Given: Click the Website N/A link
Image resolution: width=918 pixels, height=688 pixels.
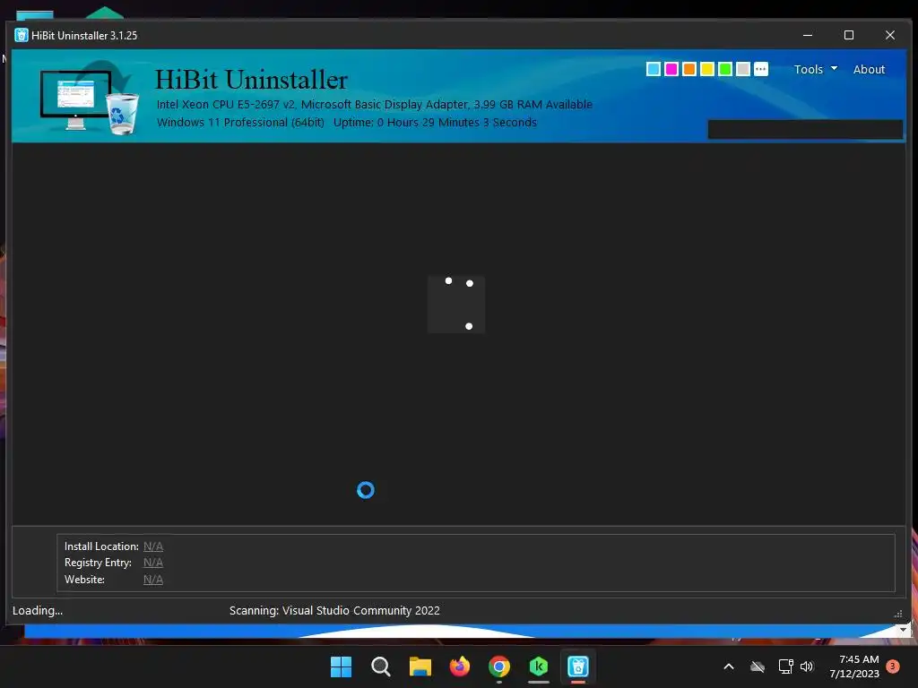Looking at the screenshot, I should [x=152, y=580].
